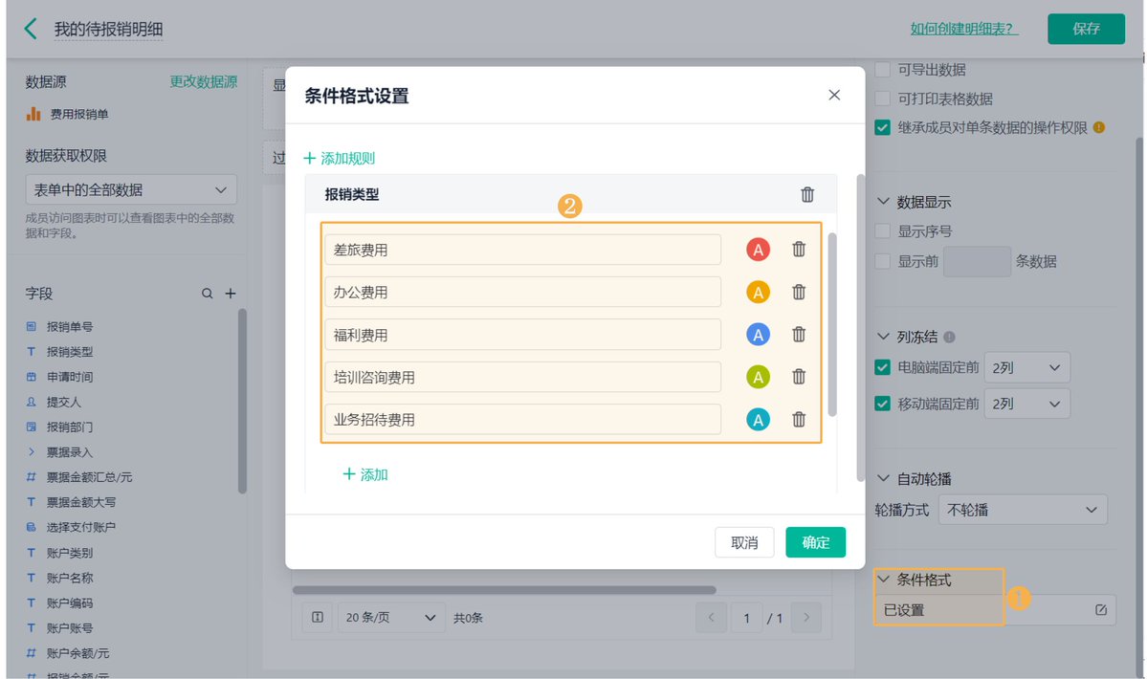This screenshot has width=1147, height=679.
Task: Close the 条件格式设置 dialog
Action: [834, 95]
